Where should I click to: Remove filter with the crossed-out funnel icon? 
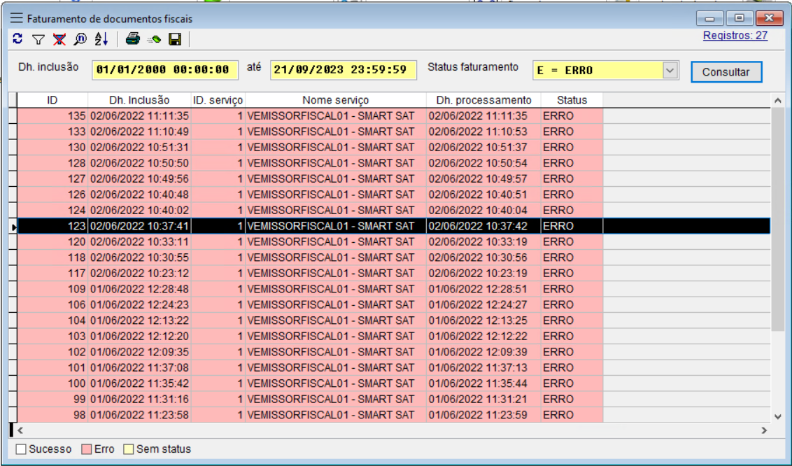pos(59,40)
